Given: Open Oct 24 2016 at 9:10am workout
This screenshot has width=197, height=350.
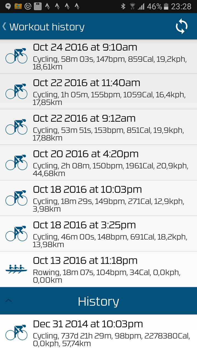Looking at the screenshot, I should (x=99, y=56).
